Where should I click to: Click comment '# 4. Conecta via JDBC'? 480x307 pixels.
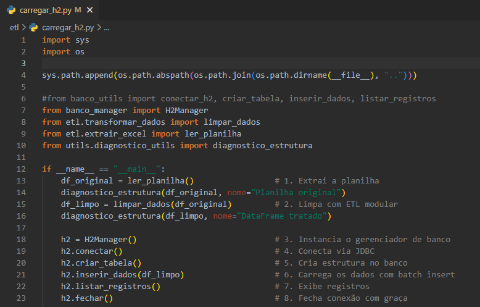(325, 251)
